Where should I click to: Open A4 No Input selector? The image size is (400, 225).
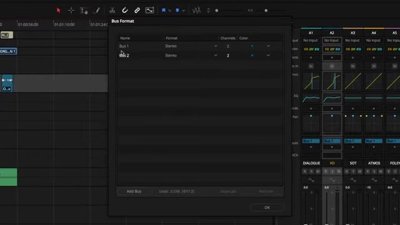pos(374,40)
